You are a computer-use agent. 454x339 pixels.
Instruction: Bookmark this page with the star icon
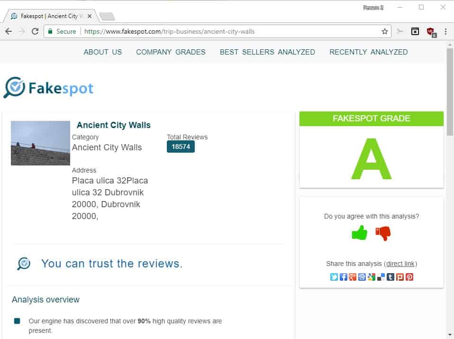tap(384, 32)
